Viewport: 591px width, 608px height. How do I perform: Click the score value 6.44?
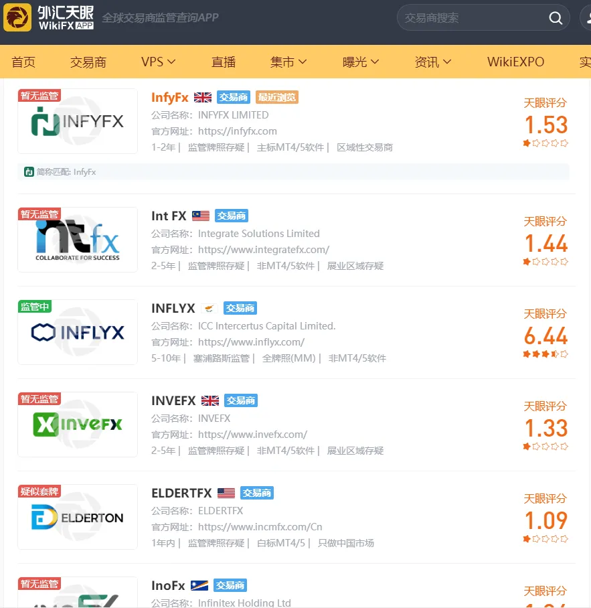pyautogui.click(x=545, y=335)
